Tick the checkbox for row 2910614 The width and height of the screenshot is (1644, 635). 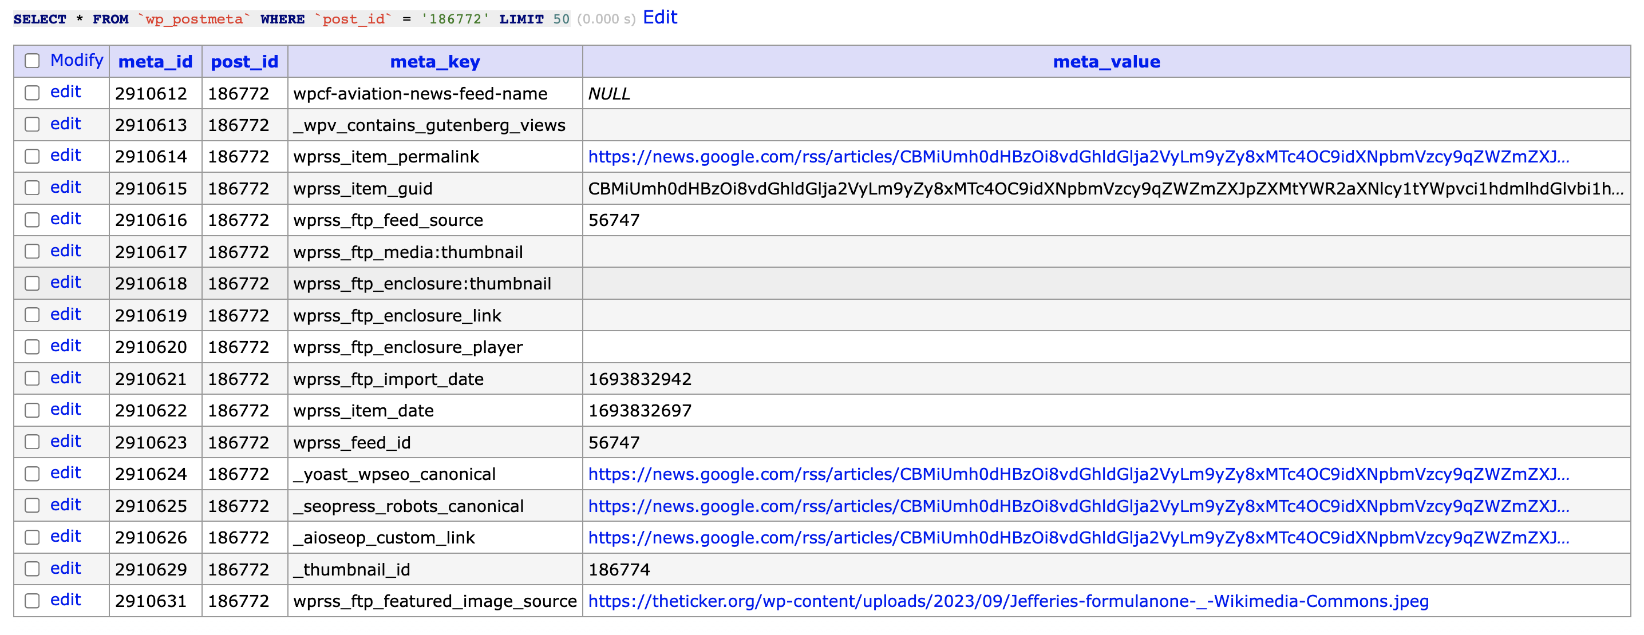coord(32,156)
